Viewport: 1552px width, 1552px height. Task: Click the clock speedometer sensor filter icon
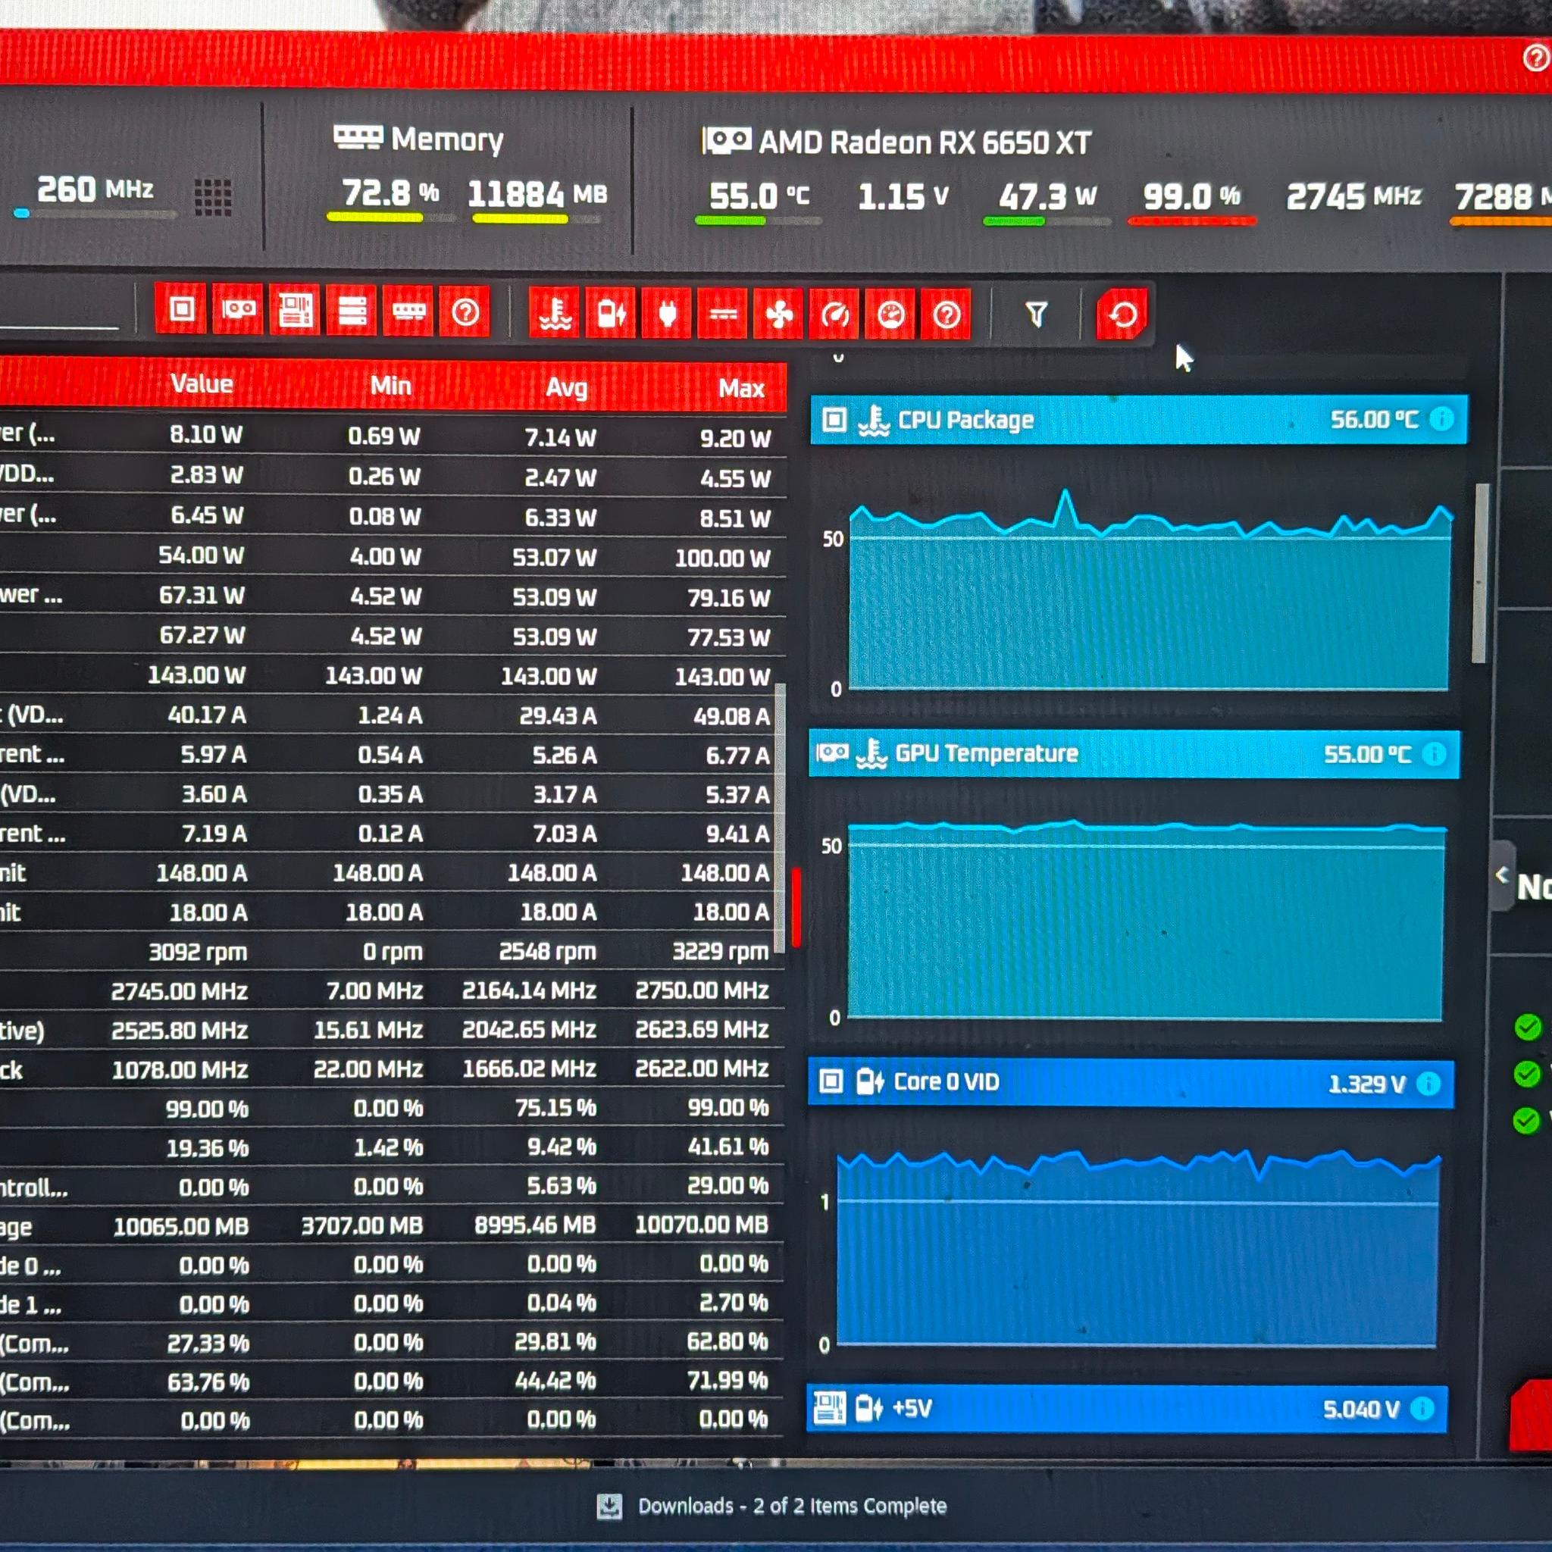[834, 314]
